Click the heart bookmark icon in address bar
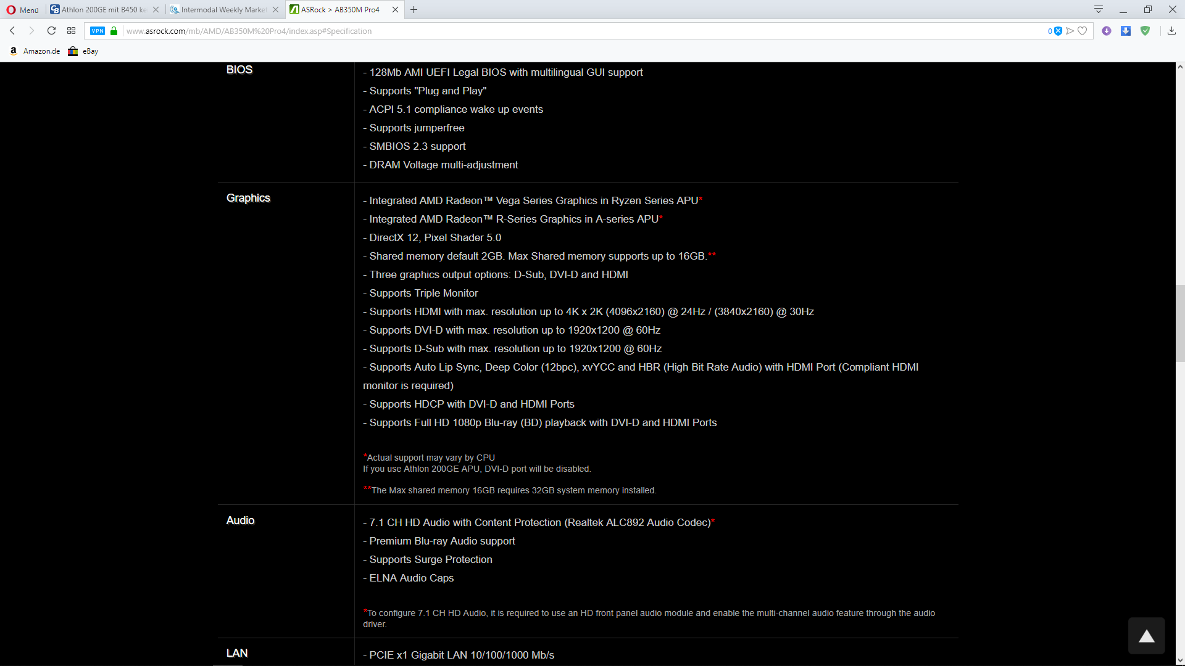Screen dimensions: 1185x666 1082,31
